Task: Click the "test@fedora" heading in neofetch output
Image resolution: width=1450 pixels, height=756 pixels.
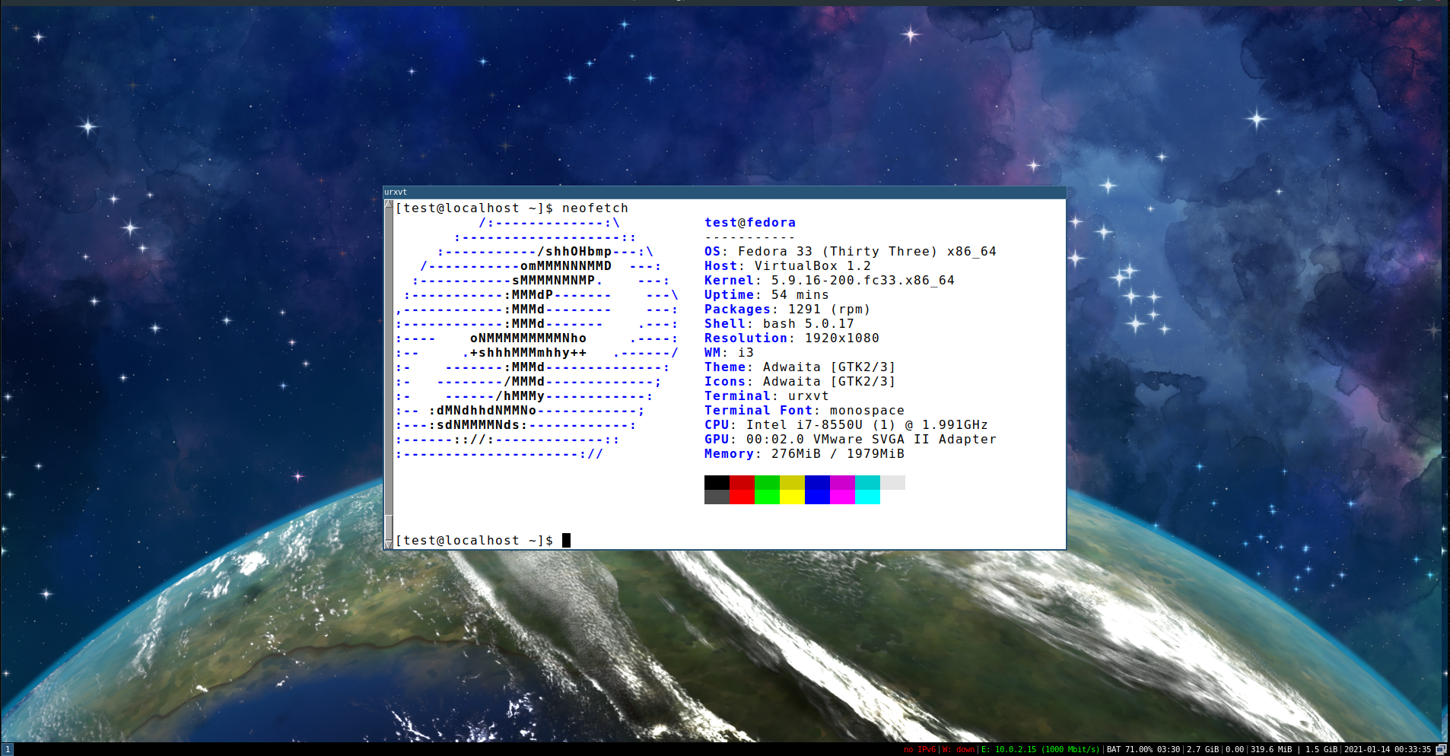Action: 750,222
